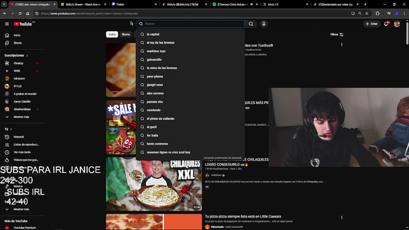Image resolution: width=409 pixels, height=230 pixels.
Task: Expand the Suscripciones section
Action: tap(16, 55)
